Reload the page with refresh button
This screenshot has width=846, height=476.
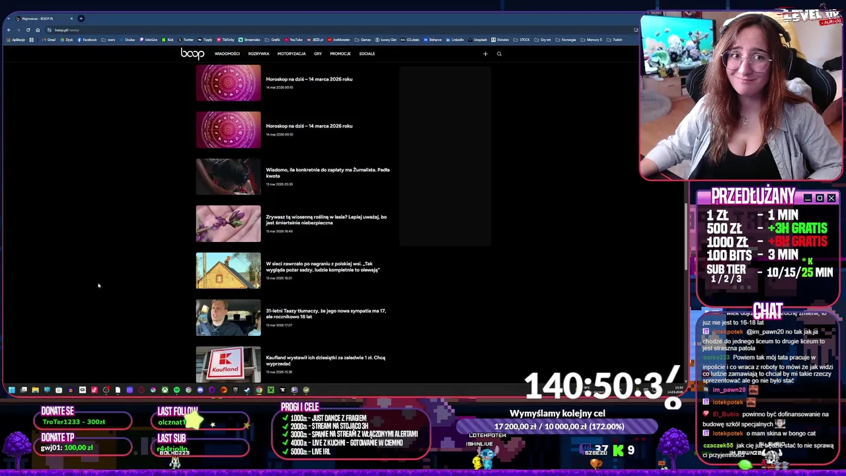(x=28, y=30)
